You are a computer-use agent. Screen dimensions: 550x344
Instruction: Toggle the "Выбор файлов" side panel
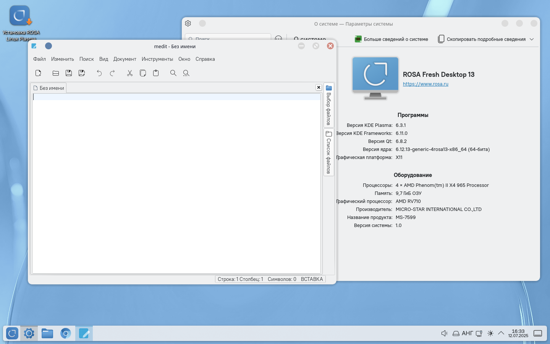(328, 105)
